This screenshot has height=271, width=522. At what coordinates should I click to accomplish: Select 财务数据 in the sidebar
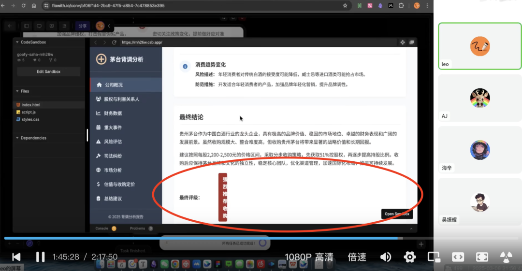click(126, 113)
